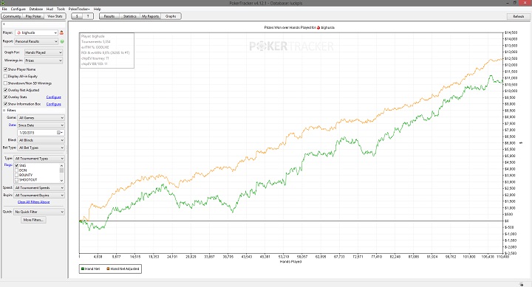Click the Date link label
This screenshot has width=532, height=287.
[13, 125]
